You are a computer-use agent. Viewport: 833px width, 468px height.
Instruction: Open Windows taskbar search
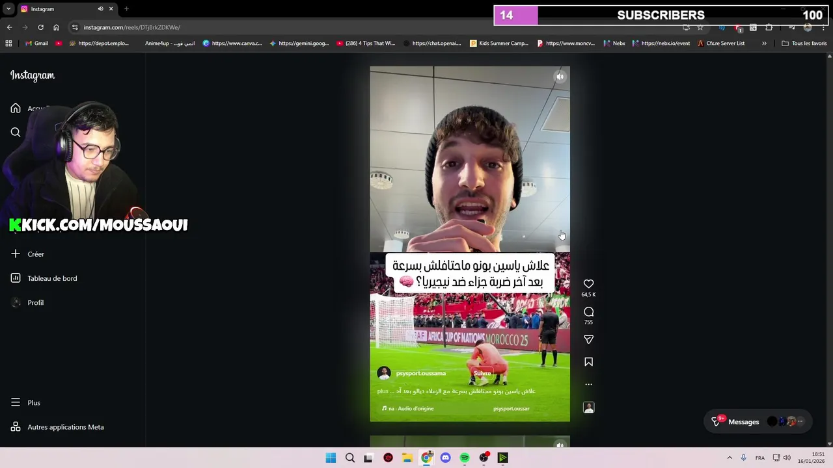pos(350,458)
